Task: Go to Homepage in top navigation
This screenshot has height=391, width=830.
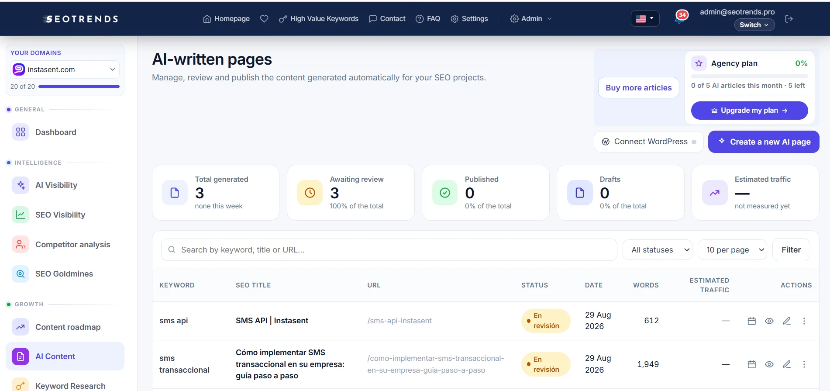Action: (226, 19)
